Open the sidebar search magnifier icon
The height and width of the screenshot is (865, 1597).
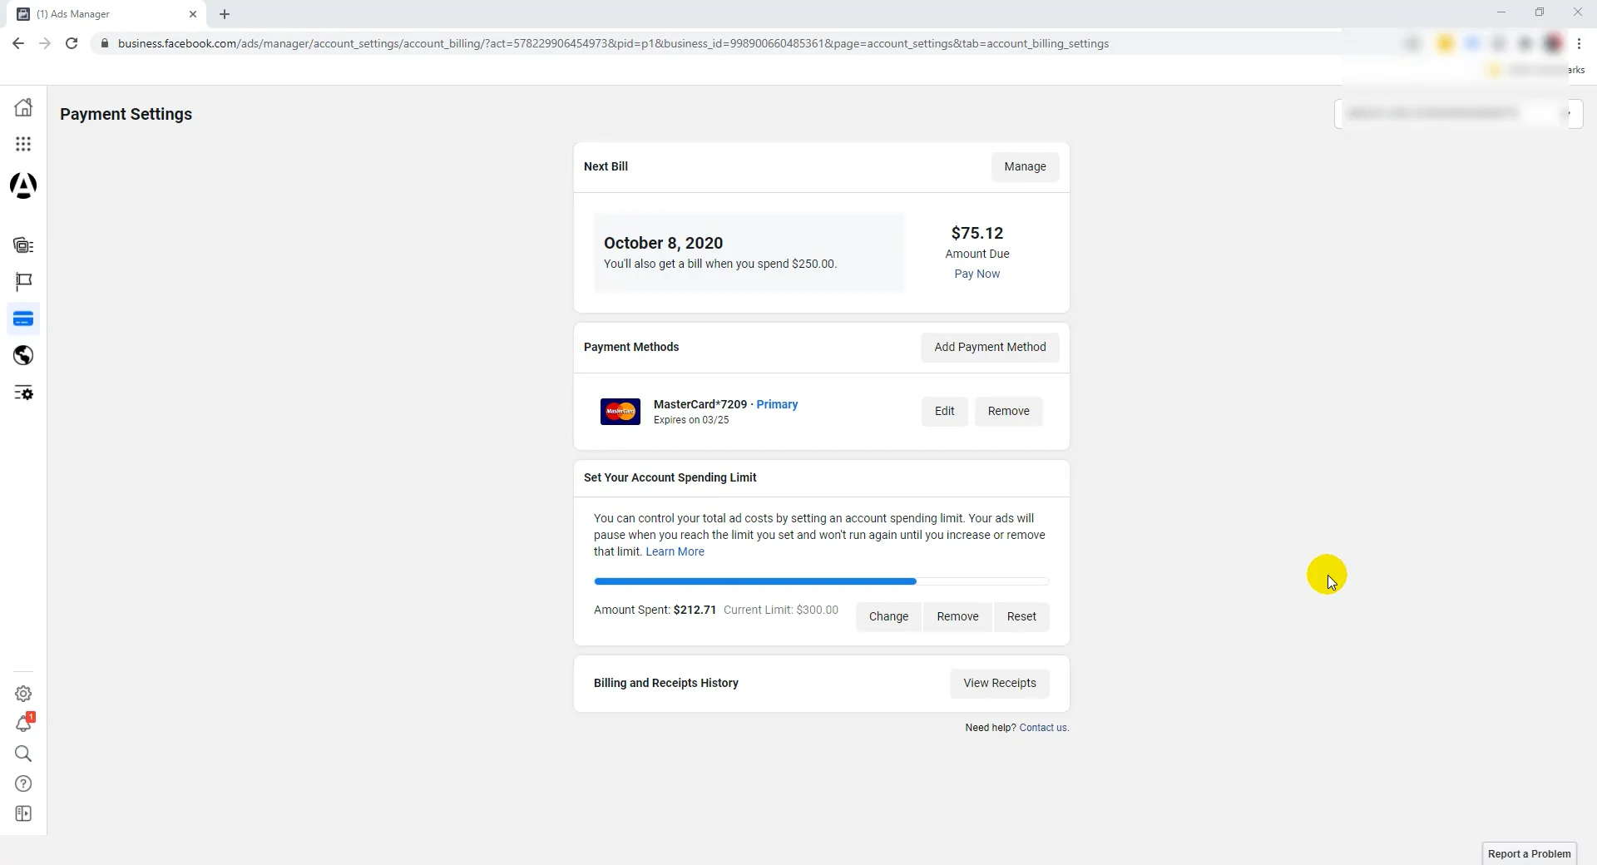point(23,754)
